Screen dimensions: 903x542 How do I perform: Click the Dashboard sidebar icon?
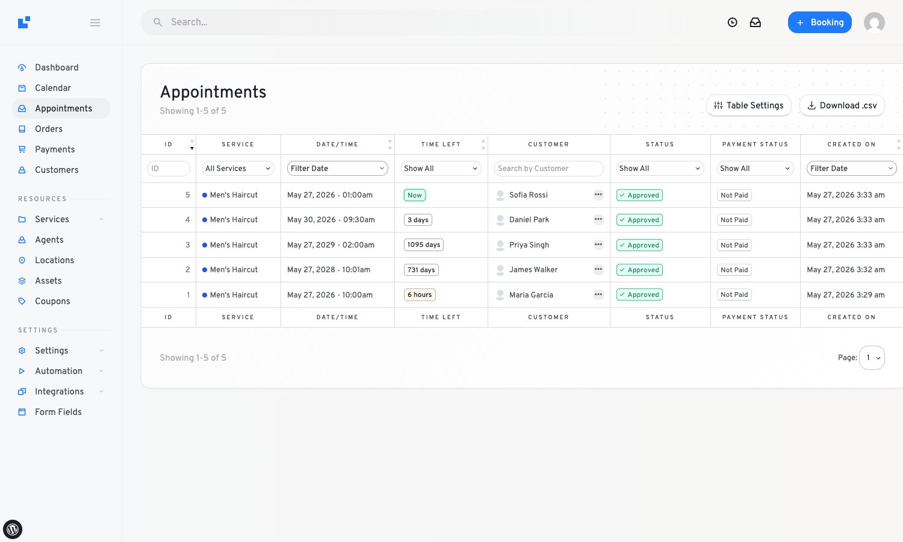click(22, 67)
